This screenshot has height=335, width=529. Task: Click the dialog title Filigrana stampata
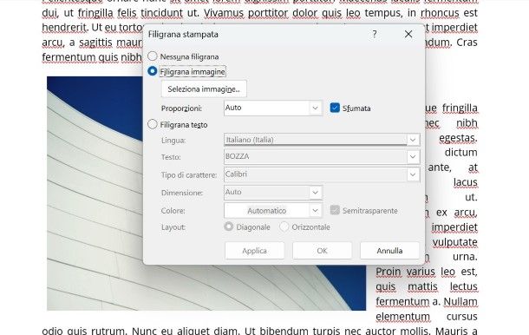tap(183, 34)
